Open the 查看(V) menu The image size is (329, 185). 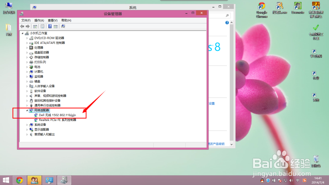pyautogui.click(x=53, y=20)
